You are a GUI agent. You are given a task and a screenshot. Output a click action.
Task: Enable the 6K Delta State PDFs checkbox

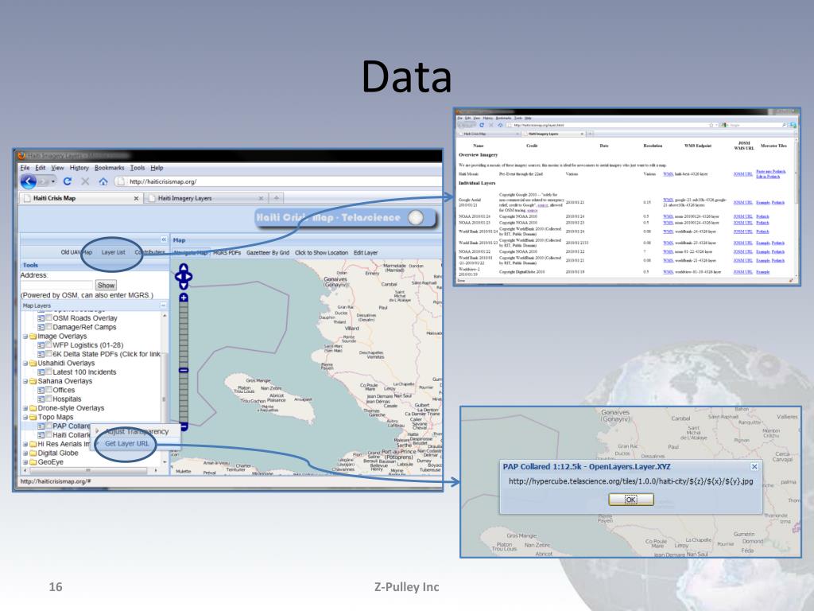48,354
